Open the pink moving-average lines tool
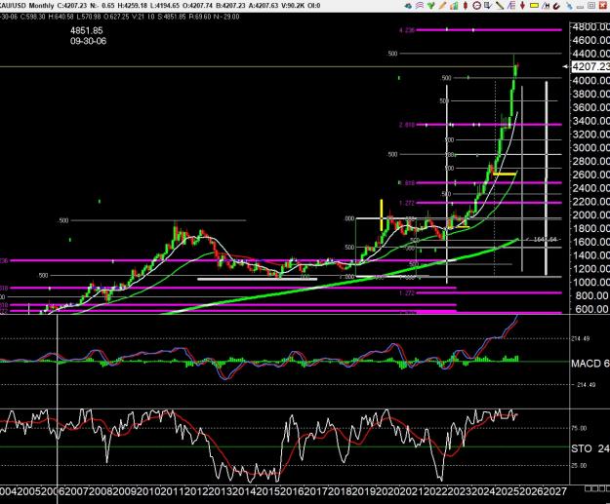This screenshot has width=610, height=504. click(x=420, y=6)
